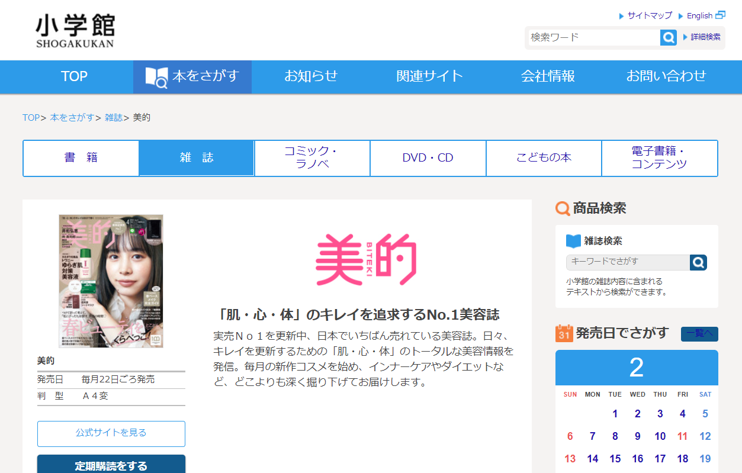The width and height of the screenshot is (742, 473).
Task: Switch site language to English
Action: pos(699,16)
